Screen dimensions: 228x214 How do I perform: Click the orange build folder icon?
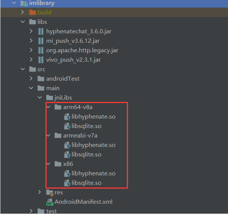pos(33,12)
